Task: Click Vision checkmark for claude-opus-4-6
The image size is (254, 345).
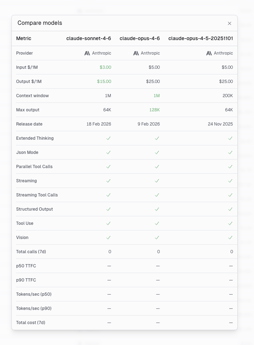Action: coord(157,238)
